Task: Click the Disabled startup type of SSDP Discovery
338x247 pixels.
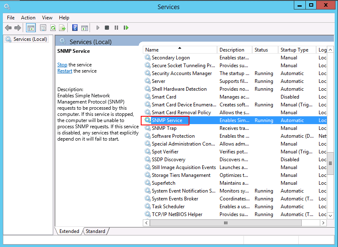Action: [x=290, y=159]
